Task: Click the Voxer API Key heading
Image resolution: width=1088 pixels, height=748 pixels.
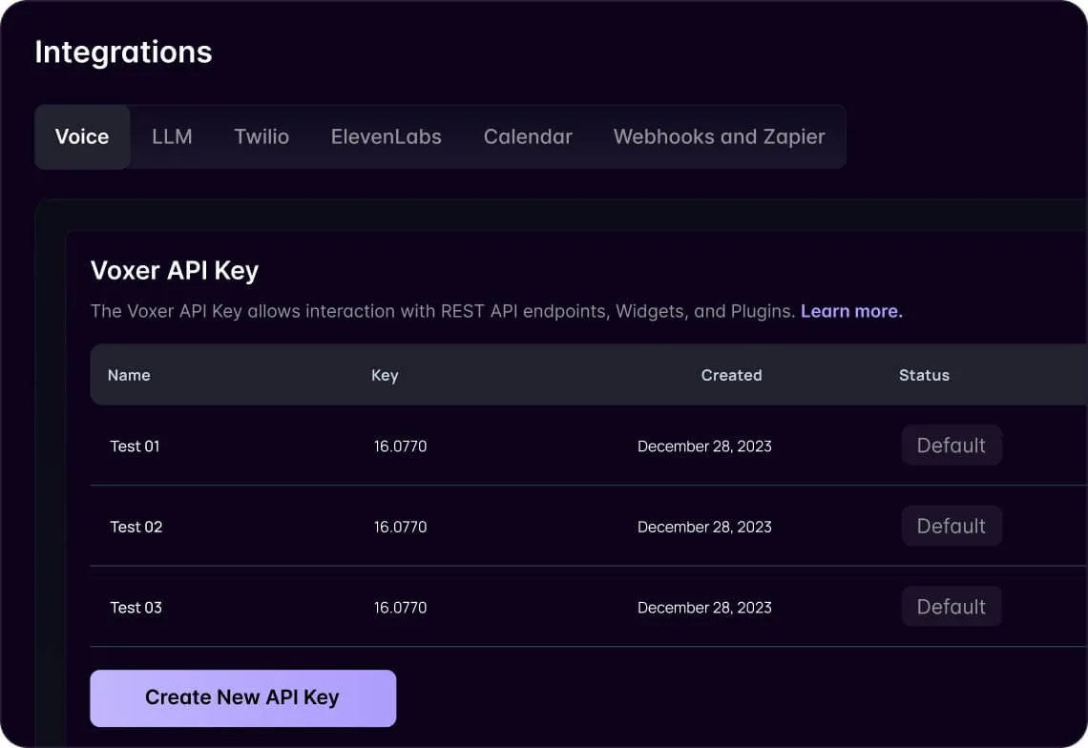Action: (174, 270)
